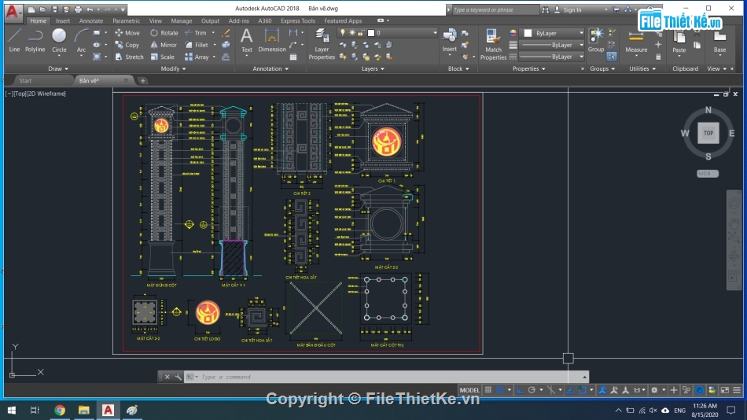Select the Polyline tool

[x=35, y=40]
